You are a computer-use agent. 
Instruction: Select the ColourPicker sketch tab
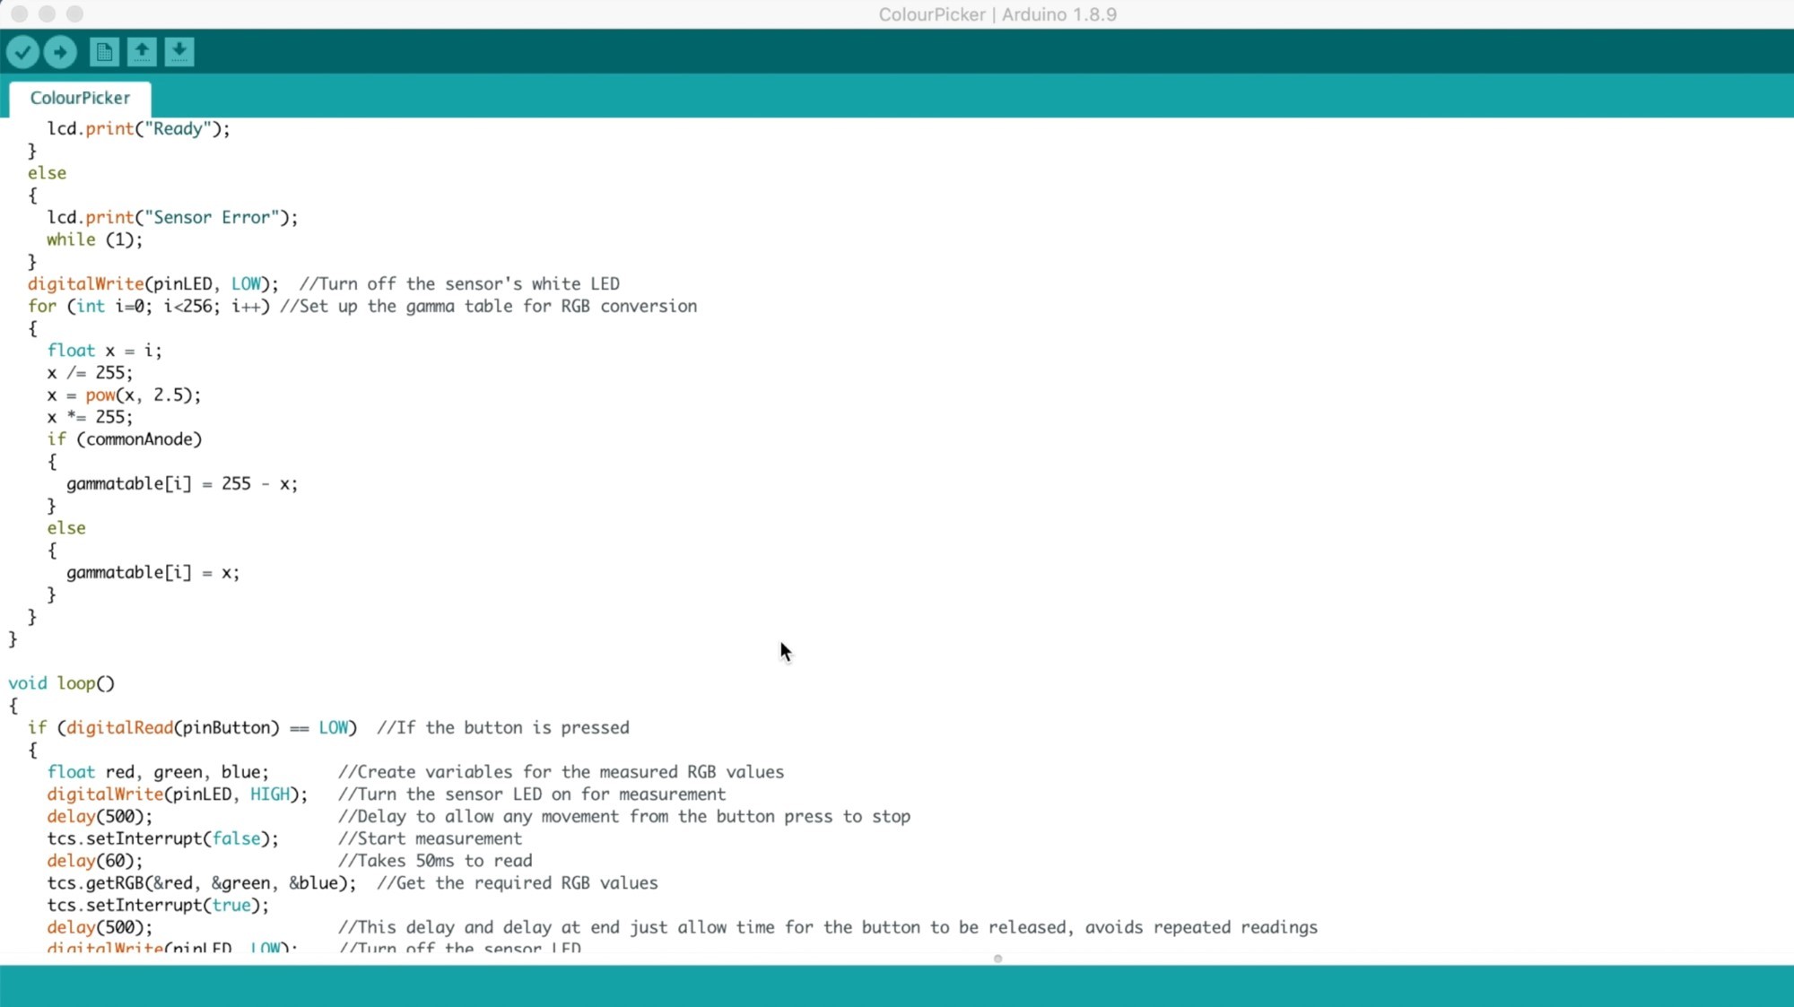click(x=79, y=97)
